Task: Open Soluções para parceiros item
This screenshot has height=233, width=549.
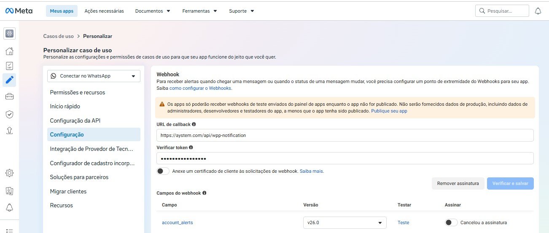Action: (94, 177)
